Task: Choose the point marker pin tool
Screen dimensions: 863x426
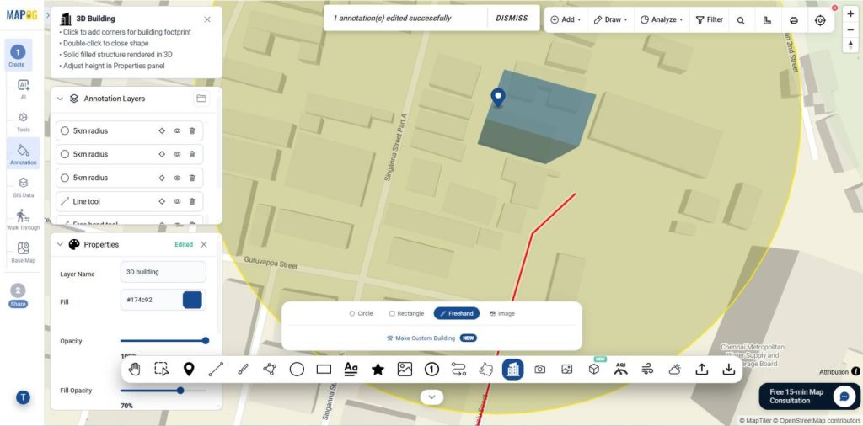Action: pos(188,370)
